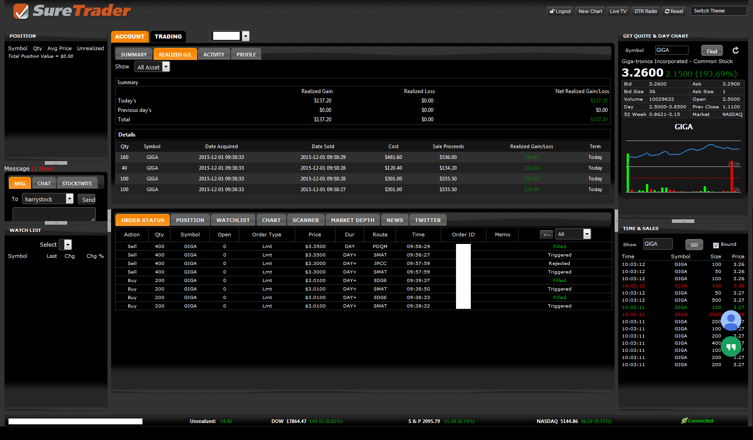The height and width of the screenshot is (440, 753).
Task: Click the SureTrader checkmark logo
Action: pos(21,11)
